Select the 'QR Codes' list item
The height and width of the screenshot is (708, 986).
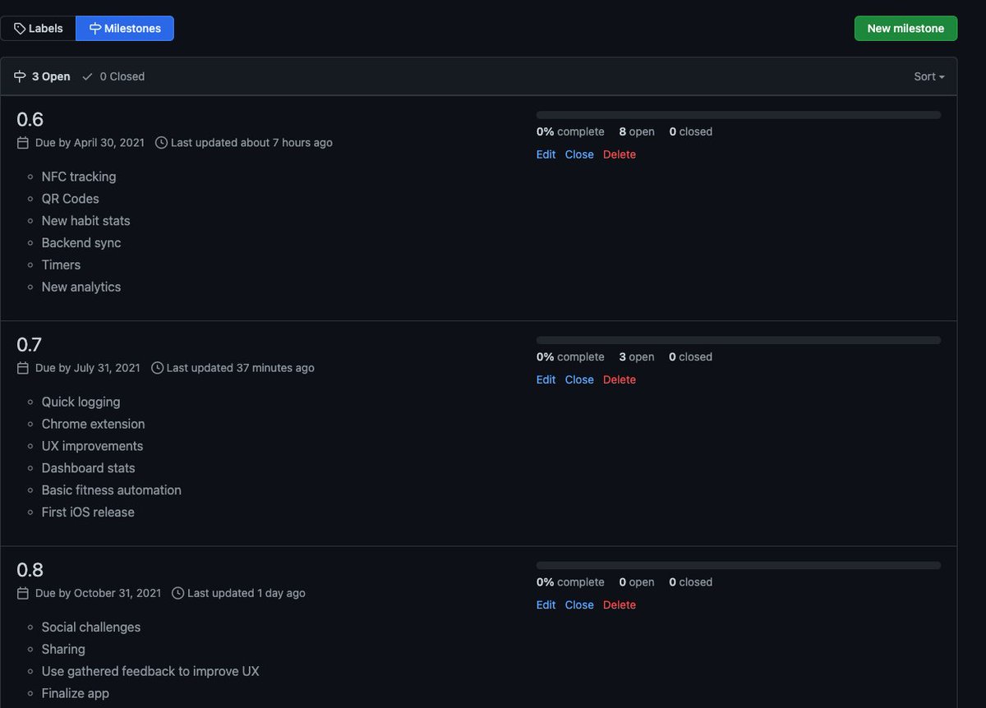tap(71, 199)
